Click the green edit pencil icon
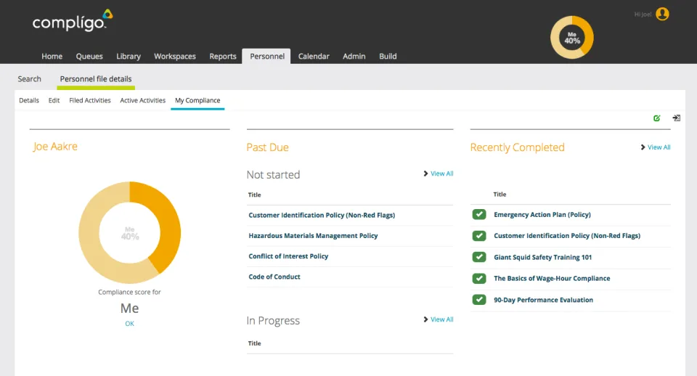697x376 pixels. (x=656, y=118)
